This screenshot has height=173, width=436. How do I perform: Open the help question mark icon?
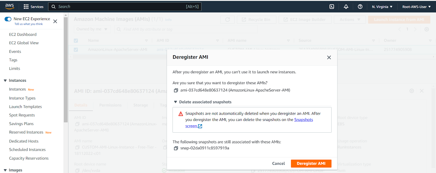[360, 7]
